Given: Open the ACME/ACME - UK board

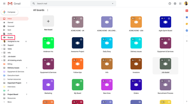Looking at the screenshot, I should pos(78,22).
